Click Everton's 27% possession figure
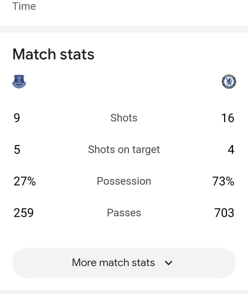 25,181
